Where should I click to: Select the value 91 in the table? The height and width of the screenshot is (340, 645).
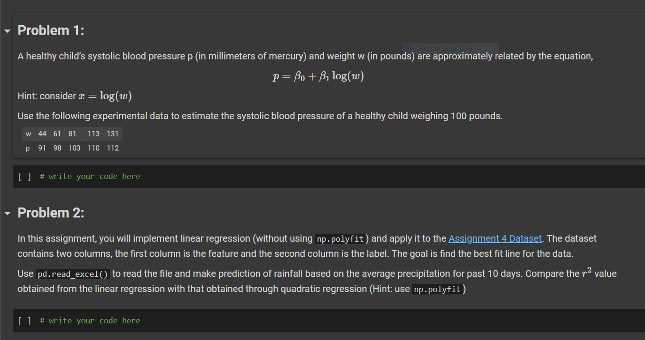pyautogui.click(x=42, y=148)
